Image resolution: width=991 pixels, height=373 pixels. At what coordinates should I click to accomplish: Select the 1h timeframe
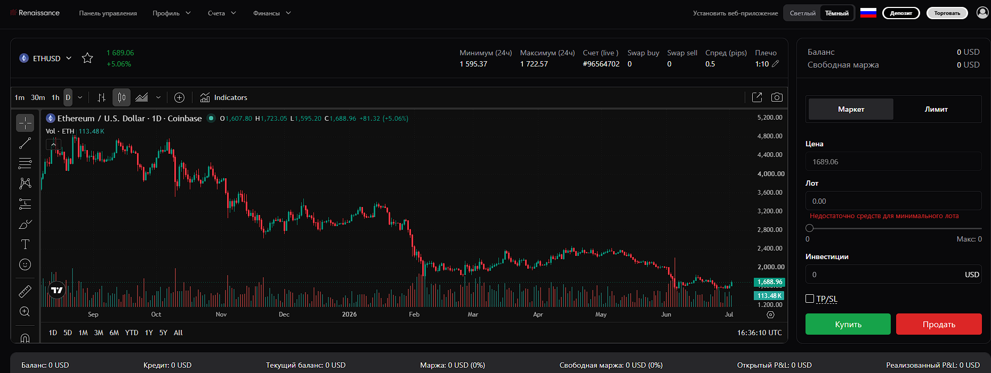(x=55, y=97)
